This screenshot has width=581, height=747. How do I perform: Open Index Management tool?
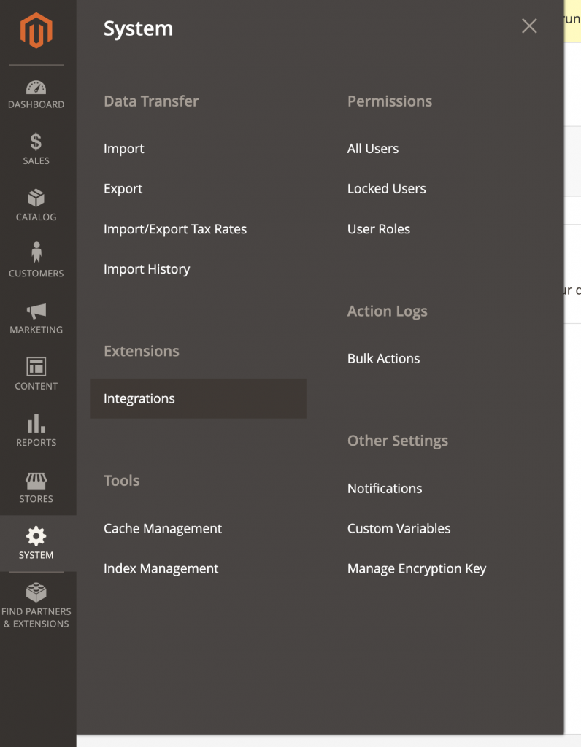click(x=161, y=568)
